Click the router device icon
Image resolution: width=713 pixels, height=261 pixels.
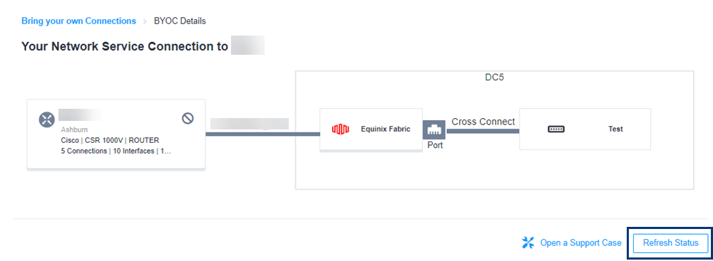click(x=47, y=119)
